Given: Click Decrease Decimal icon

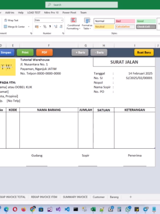Looking at the screenshot, I should (x=61, y=27).
